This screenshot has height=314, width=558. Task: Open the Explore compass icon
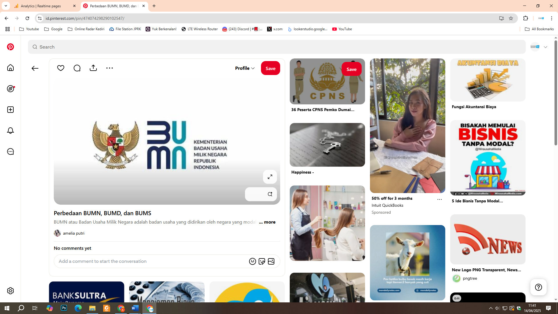[x=10, y=89]
